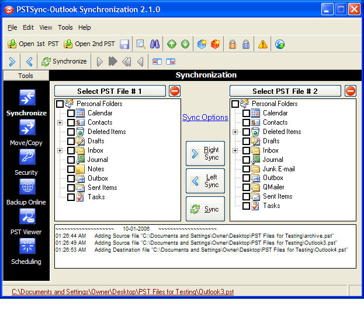Click the green up arrow icon
The width and height of the screenshot is (364, 328).
(x=172, y=44)
